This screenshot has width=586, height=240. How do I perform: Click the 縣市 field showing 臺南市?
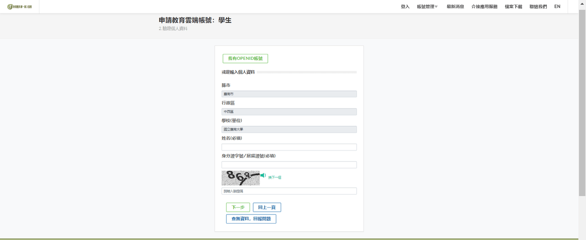(x=289, y=94)
